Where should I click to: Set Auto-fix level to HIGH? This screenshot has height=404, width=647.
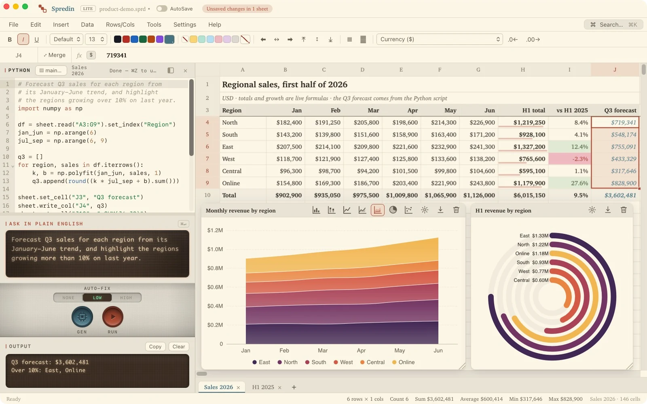pos(126,298)
